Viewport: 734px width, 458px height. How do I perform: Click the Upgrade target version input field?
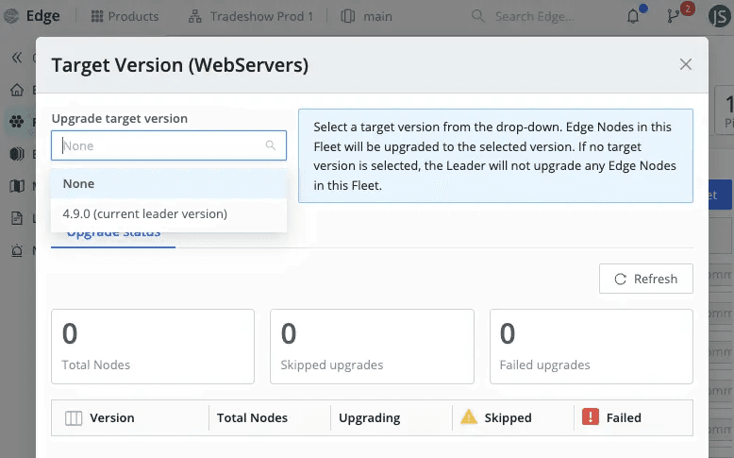[x=160, y=145]
